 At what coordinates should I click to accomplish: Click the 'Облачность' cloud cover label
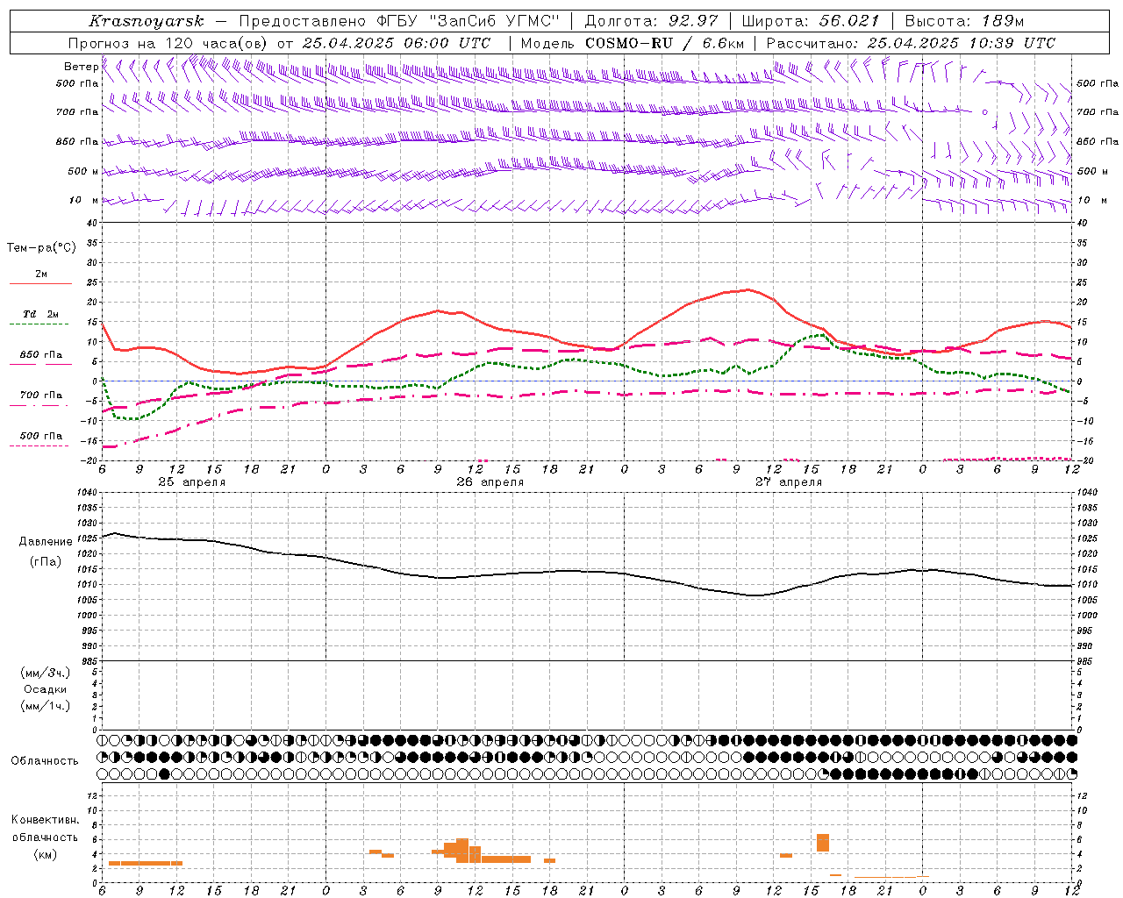[45, 760]
